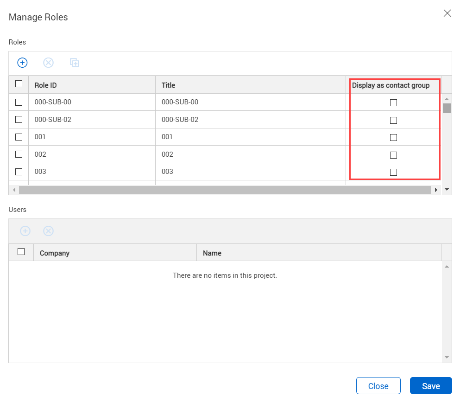Sort by the Role ID column header
The width and height of the screenshot is (460, 403).
point(45,85)
